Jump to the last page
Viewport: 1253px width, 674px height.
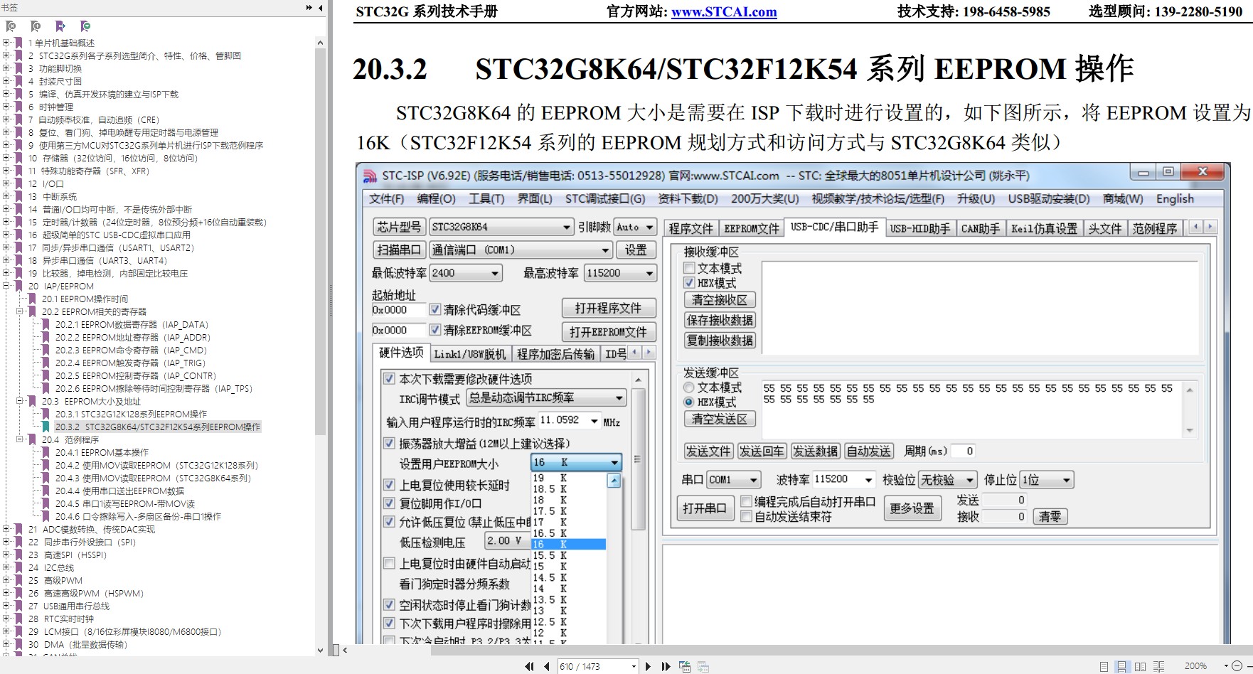click(x=666, y=666)
